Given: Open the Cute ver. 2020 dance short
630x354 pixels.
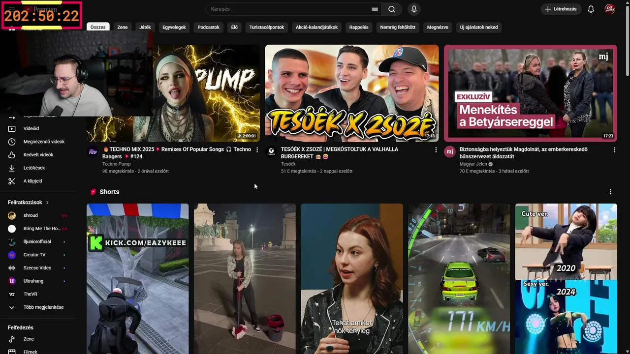Looking at the screenshot, I should [566, 279].
